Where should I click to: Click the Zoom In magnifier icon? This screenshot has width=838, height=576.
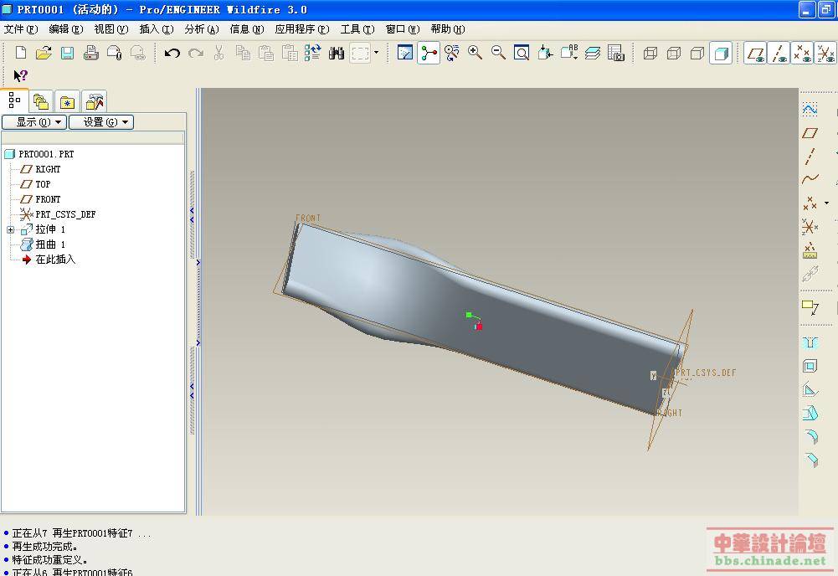[x=475, y=54]
